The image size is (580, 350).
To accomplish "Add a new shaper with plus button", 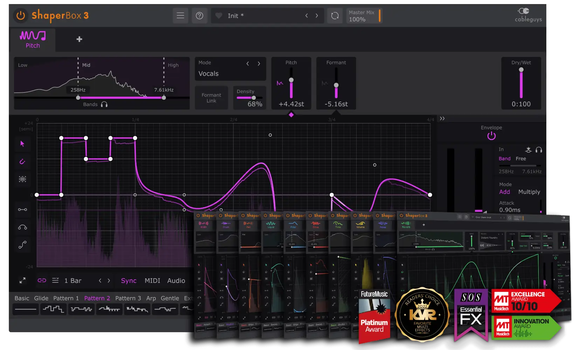I will (x=80, y=39).
